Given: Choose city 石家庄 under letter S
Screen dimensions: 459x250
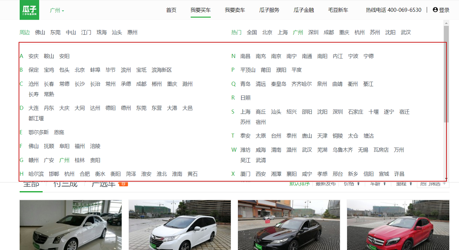Looking at the screenshot, I should (356, 112).
